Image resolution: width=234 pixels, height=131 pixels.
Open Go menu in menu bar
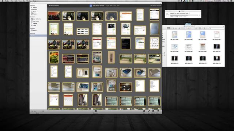[24, 1]
